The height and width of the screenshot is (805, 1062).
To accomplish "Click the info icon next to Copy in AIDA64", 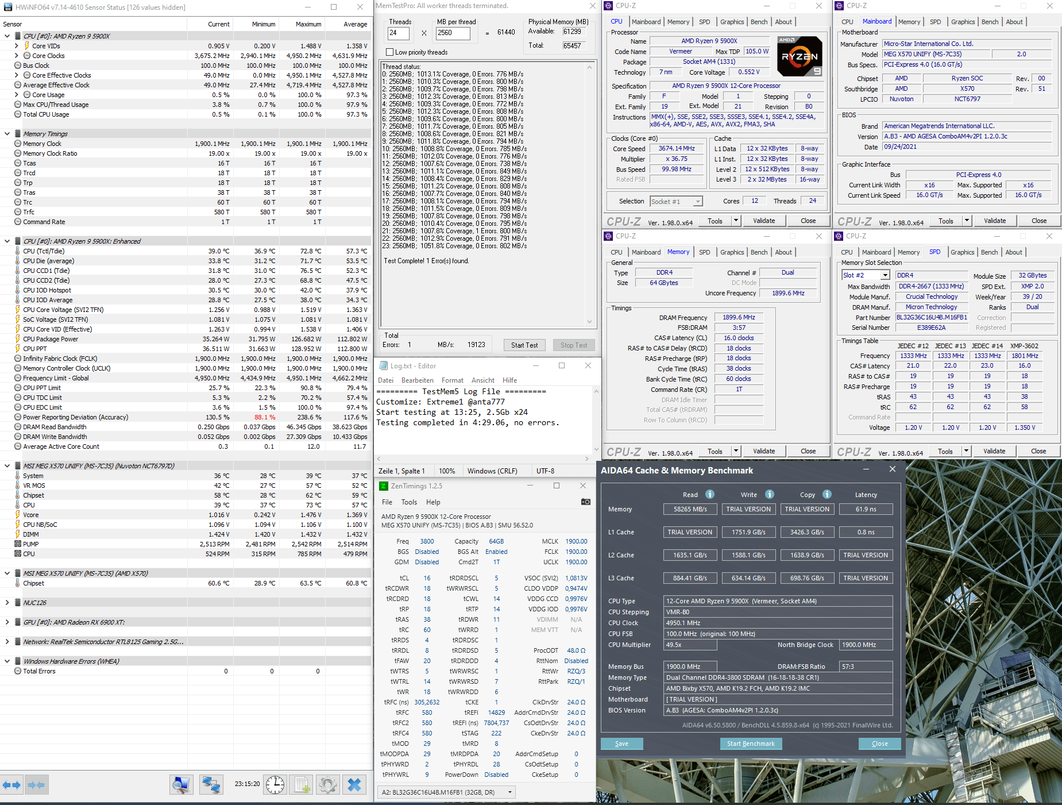I will click(x=827, y=494).
